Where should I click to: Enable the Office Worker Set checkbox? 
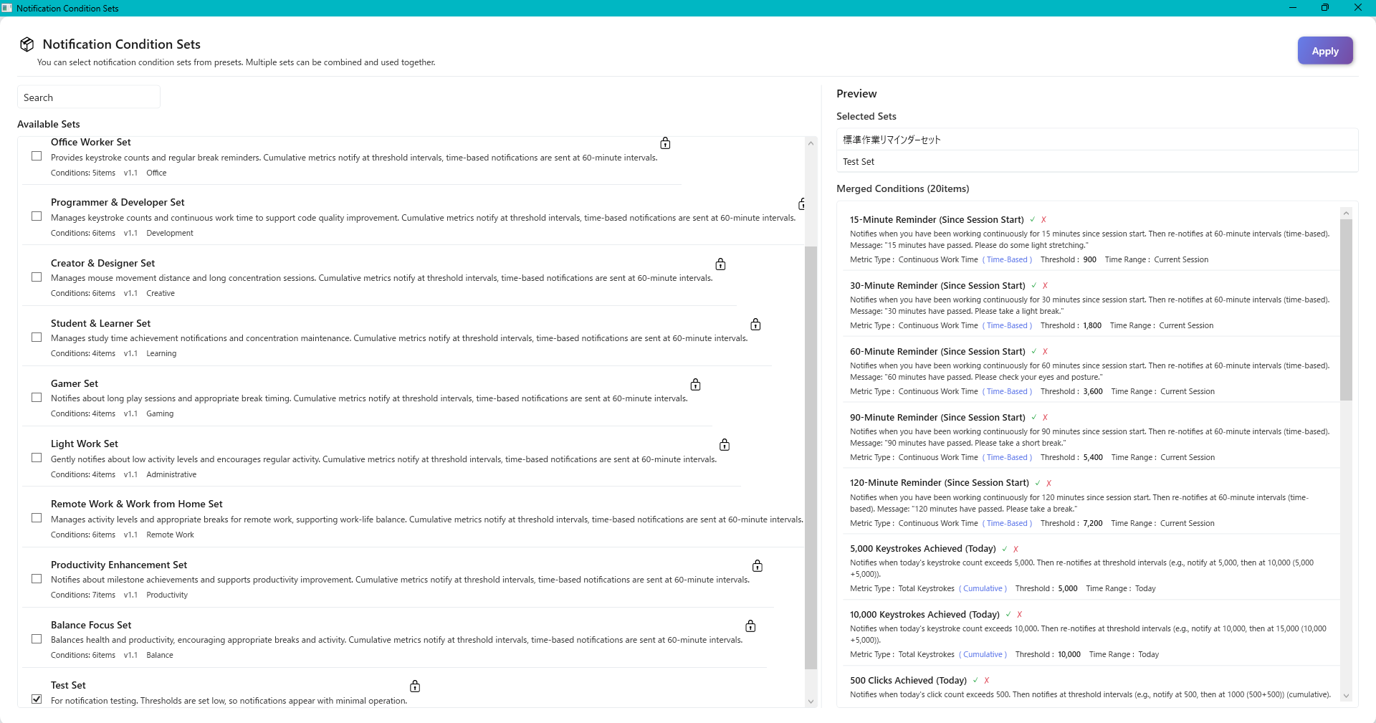[36, 156]
